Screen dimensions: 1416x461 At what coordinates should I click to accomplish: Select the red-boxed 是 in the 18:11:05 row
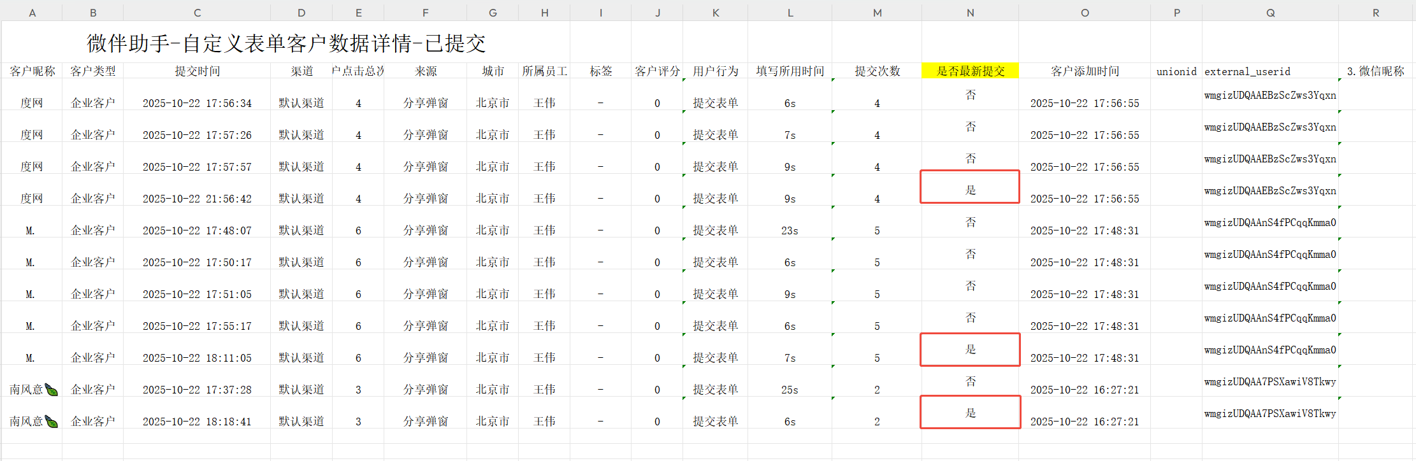pos(970,350)
